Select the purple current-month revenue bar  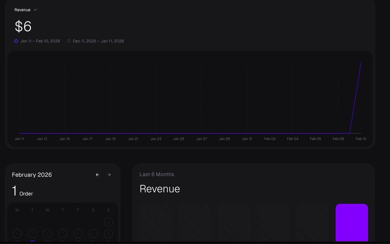point(352,223)
